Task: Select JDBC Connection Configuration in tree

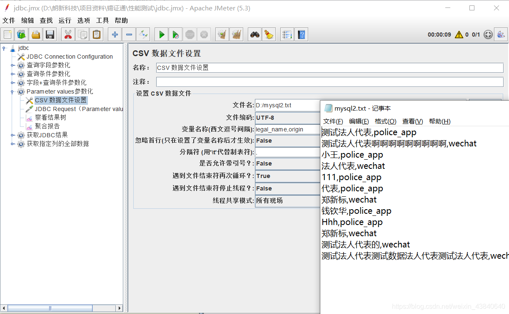Action: (x=70, y=57)
